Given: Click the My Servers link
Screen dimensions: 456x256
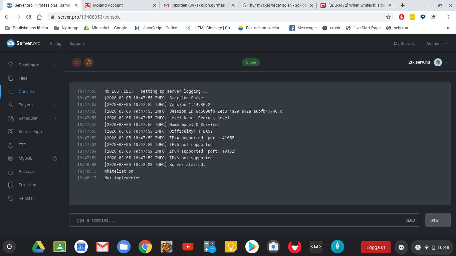Looking at the screenshot, I should point(404,44).
